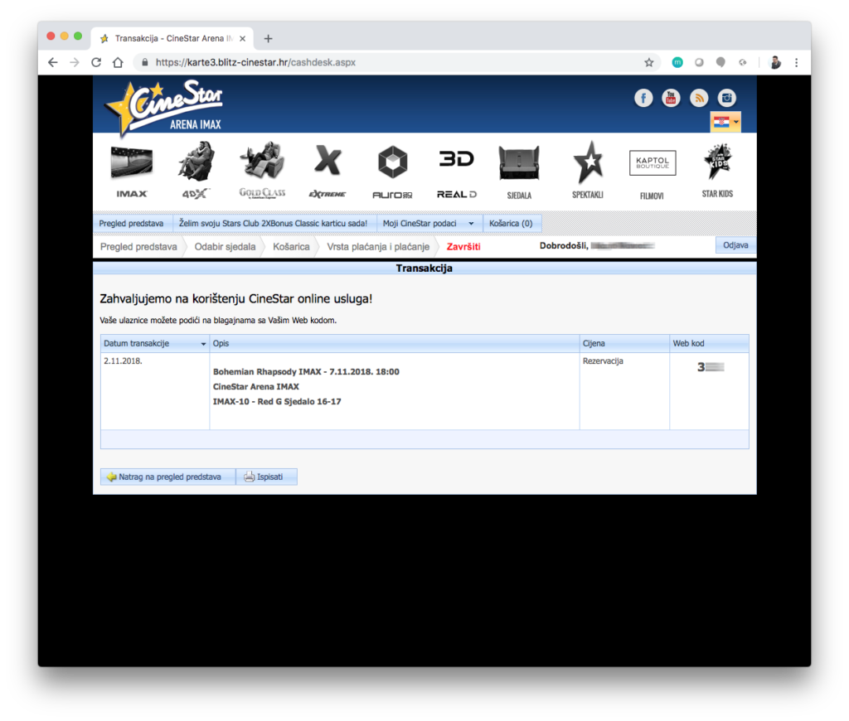Click Natrag na pregled predstava button
Viewport: 849px width, 721px height.
[x=167, y=477]
